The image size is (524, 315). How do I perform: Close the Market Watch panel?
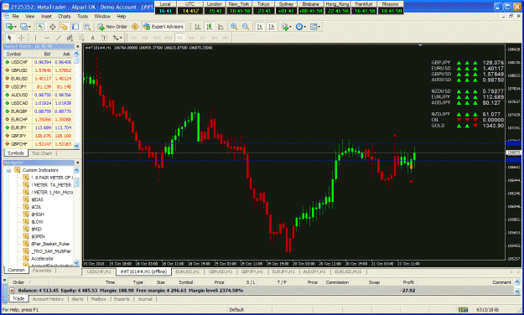[x=78, y=46]
